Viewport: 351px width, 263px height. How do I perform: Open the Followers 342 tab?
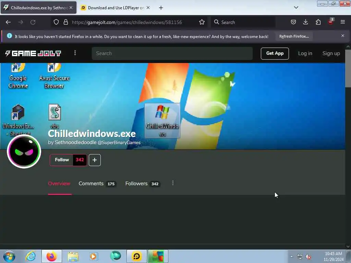click(142, 184)
